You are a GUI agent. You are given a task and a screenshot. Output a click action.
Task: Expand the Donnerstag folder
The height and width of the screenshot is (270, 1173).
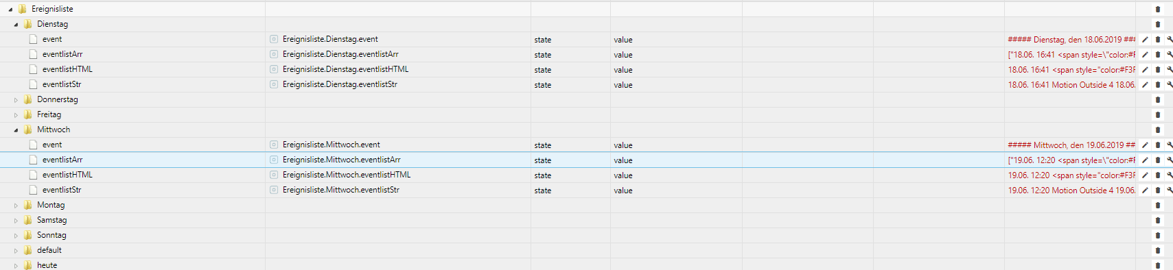click(x=16, y=100)
